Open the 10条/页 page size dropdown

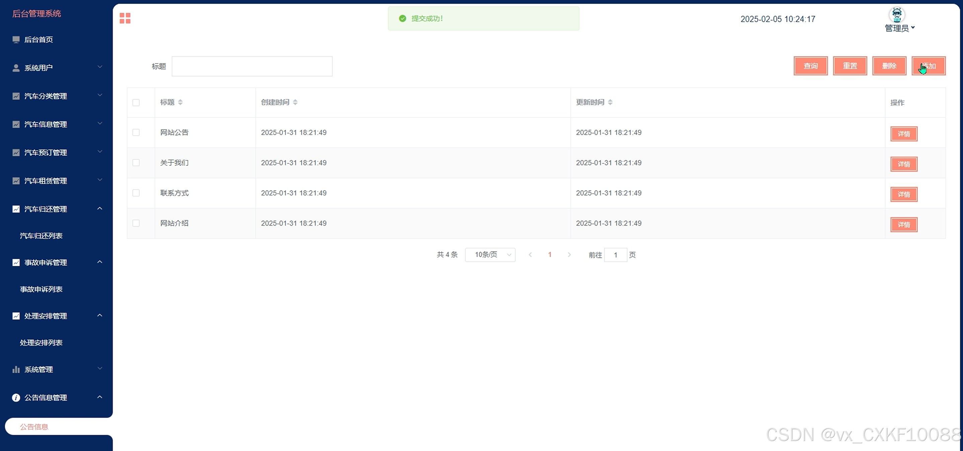pos(490,255)
